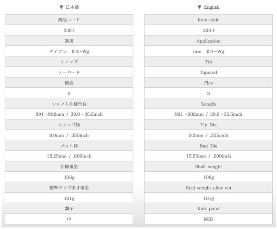Click the 硬度 label cell

69,83
